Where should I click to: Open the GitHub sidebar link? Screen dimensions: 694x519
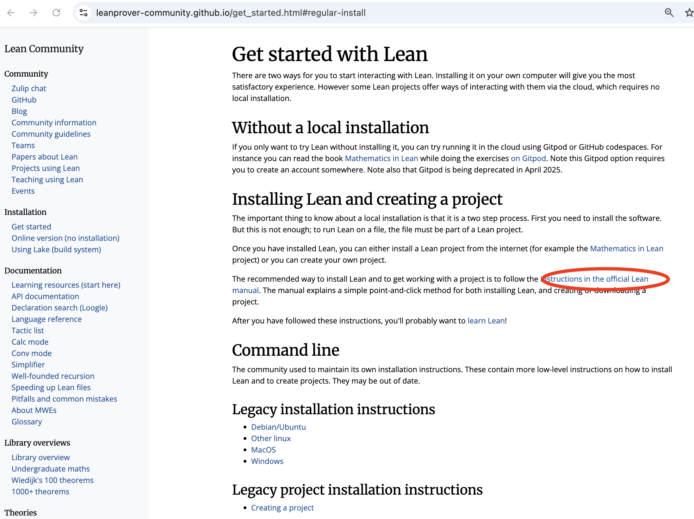(24, 100)
